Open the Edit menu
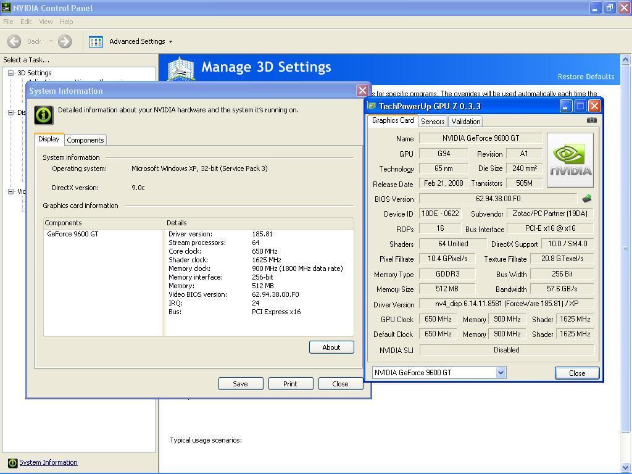Screen dimensions: 632x474 [26, 22]
